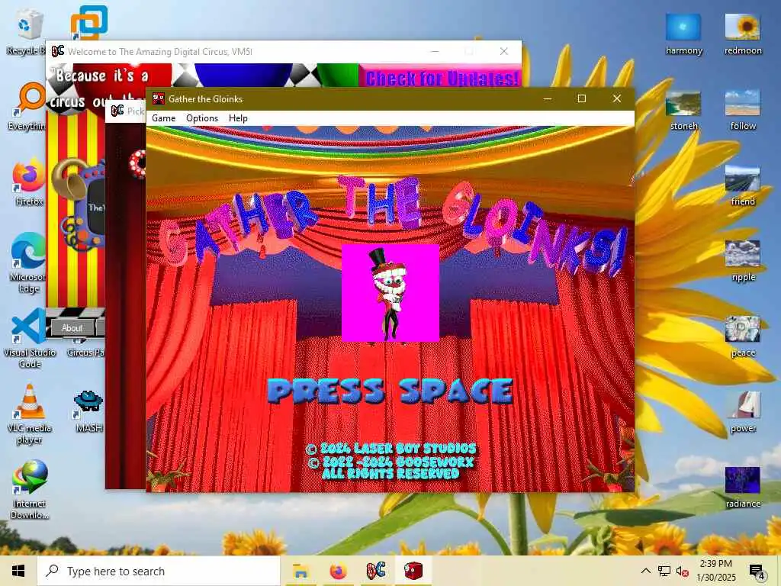Open the ripple image file
The height and width of the screenshot is (586, 781).
point(743,261)
